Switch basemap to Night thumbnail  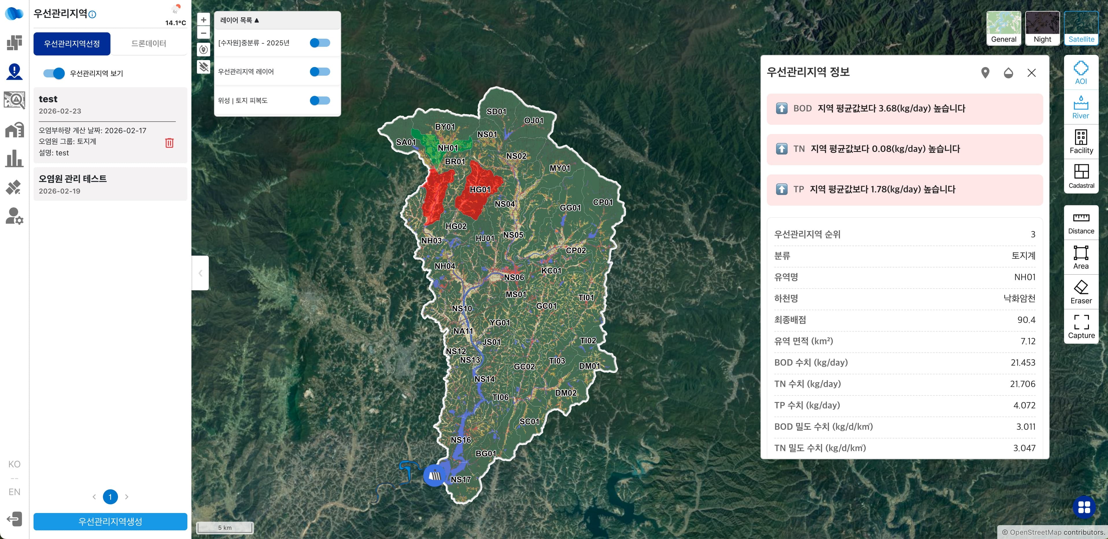point(1042,28)
